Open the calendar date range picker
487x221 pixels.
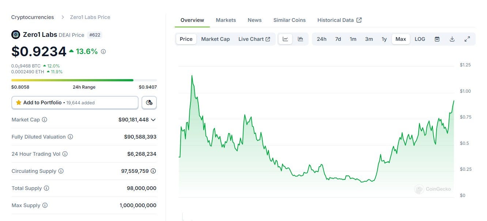pos(437,39)
